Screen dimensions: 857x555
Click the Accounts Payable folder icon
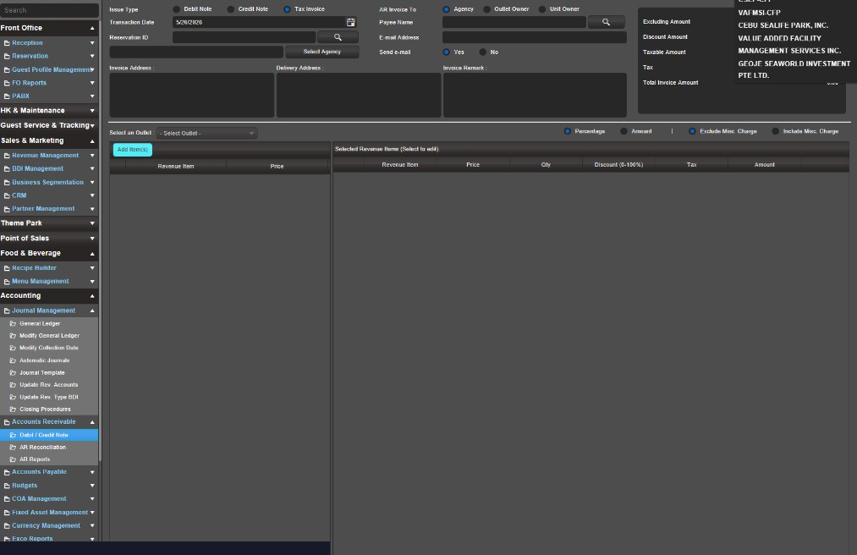[7, 472]
